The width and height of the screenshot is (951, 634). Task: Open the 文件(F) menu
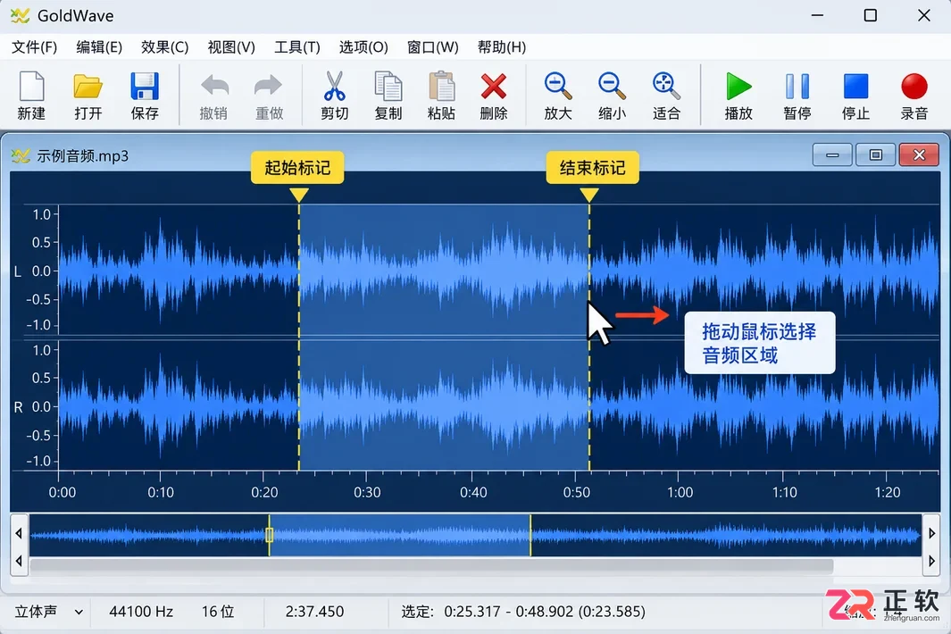click(35, 47)
